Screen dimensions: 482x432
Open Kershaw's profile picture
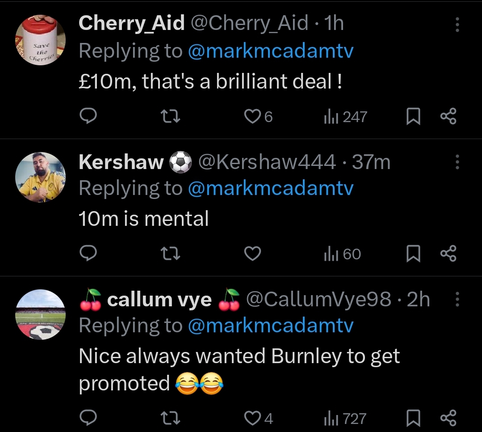click(x=41, y=178)
